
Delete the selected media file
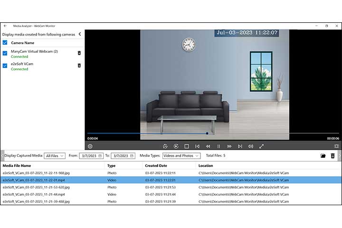(x=332, y=156)
